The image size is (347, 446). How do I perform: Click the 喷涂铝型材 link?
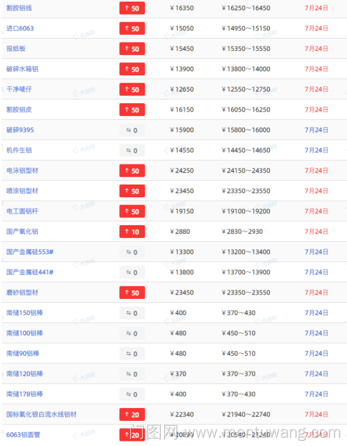(x=22, y=191)
